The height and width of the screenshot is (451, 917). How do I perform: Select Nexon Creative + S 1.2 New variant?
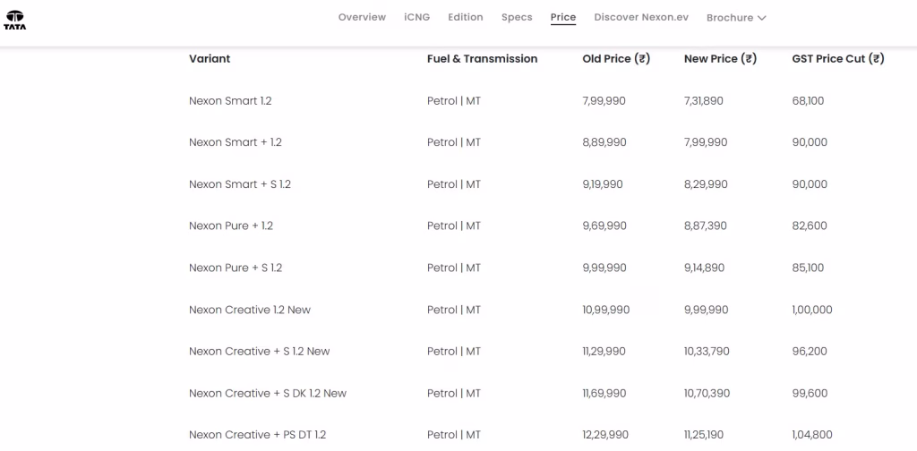[259, 351]
